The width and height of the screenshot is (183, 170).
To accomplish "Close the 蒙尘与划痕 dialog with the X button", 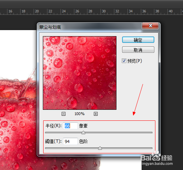I will [150, 25].
